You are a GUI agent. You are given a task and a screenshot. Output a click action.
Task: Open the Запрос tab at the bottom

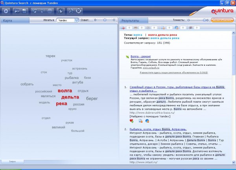coord(13,161)
